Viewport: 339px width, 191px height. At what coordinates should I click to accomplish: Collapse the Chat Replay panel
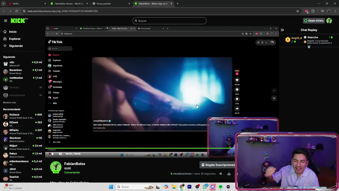tap(282, 30)
